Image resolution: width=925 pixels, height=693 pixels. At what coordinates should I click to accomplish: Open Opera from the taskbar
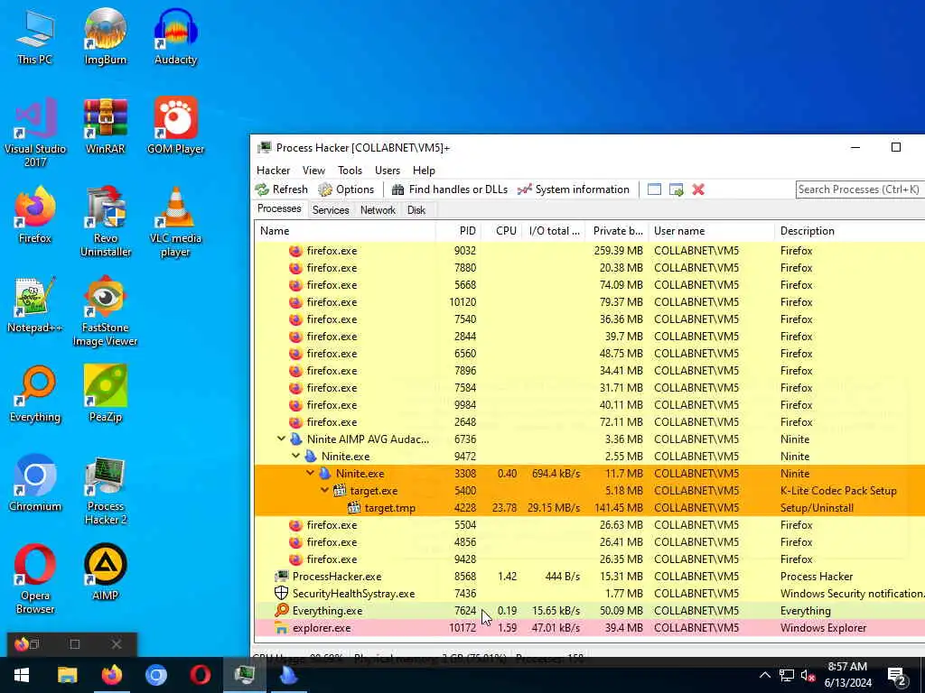200,675
